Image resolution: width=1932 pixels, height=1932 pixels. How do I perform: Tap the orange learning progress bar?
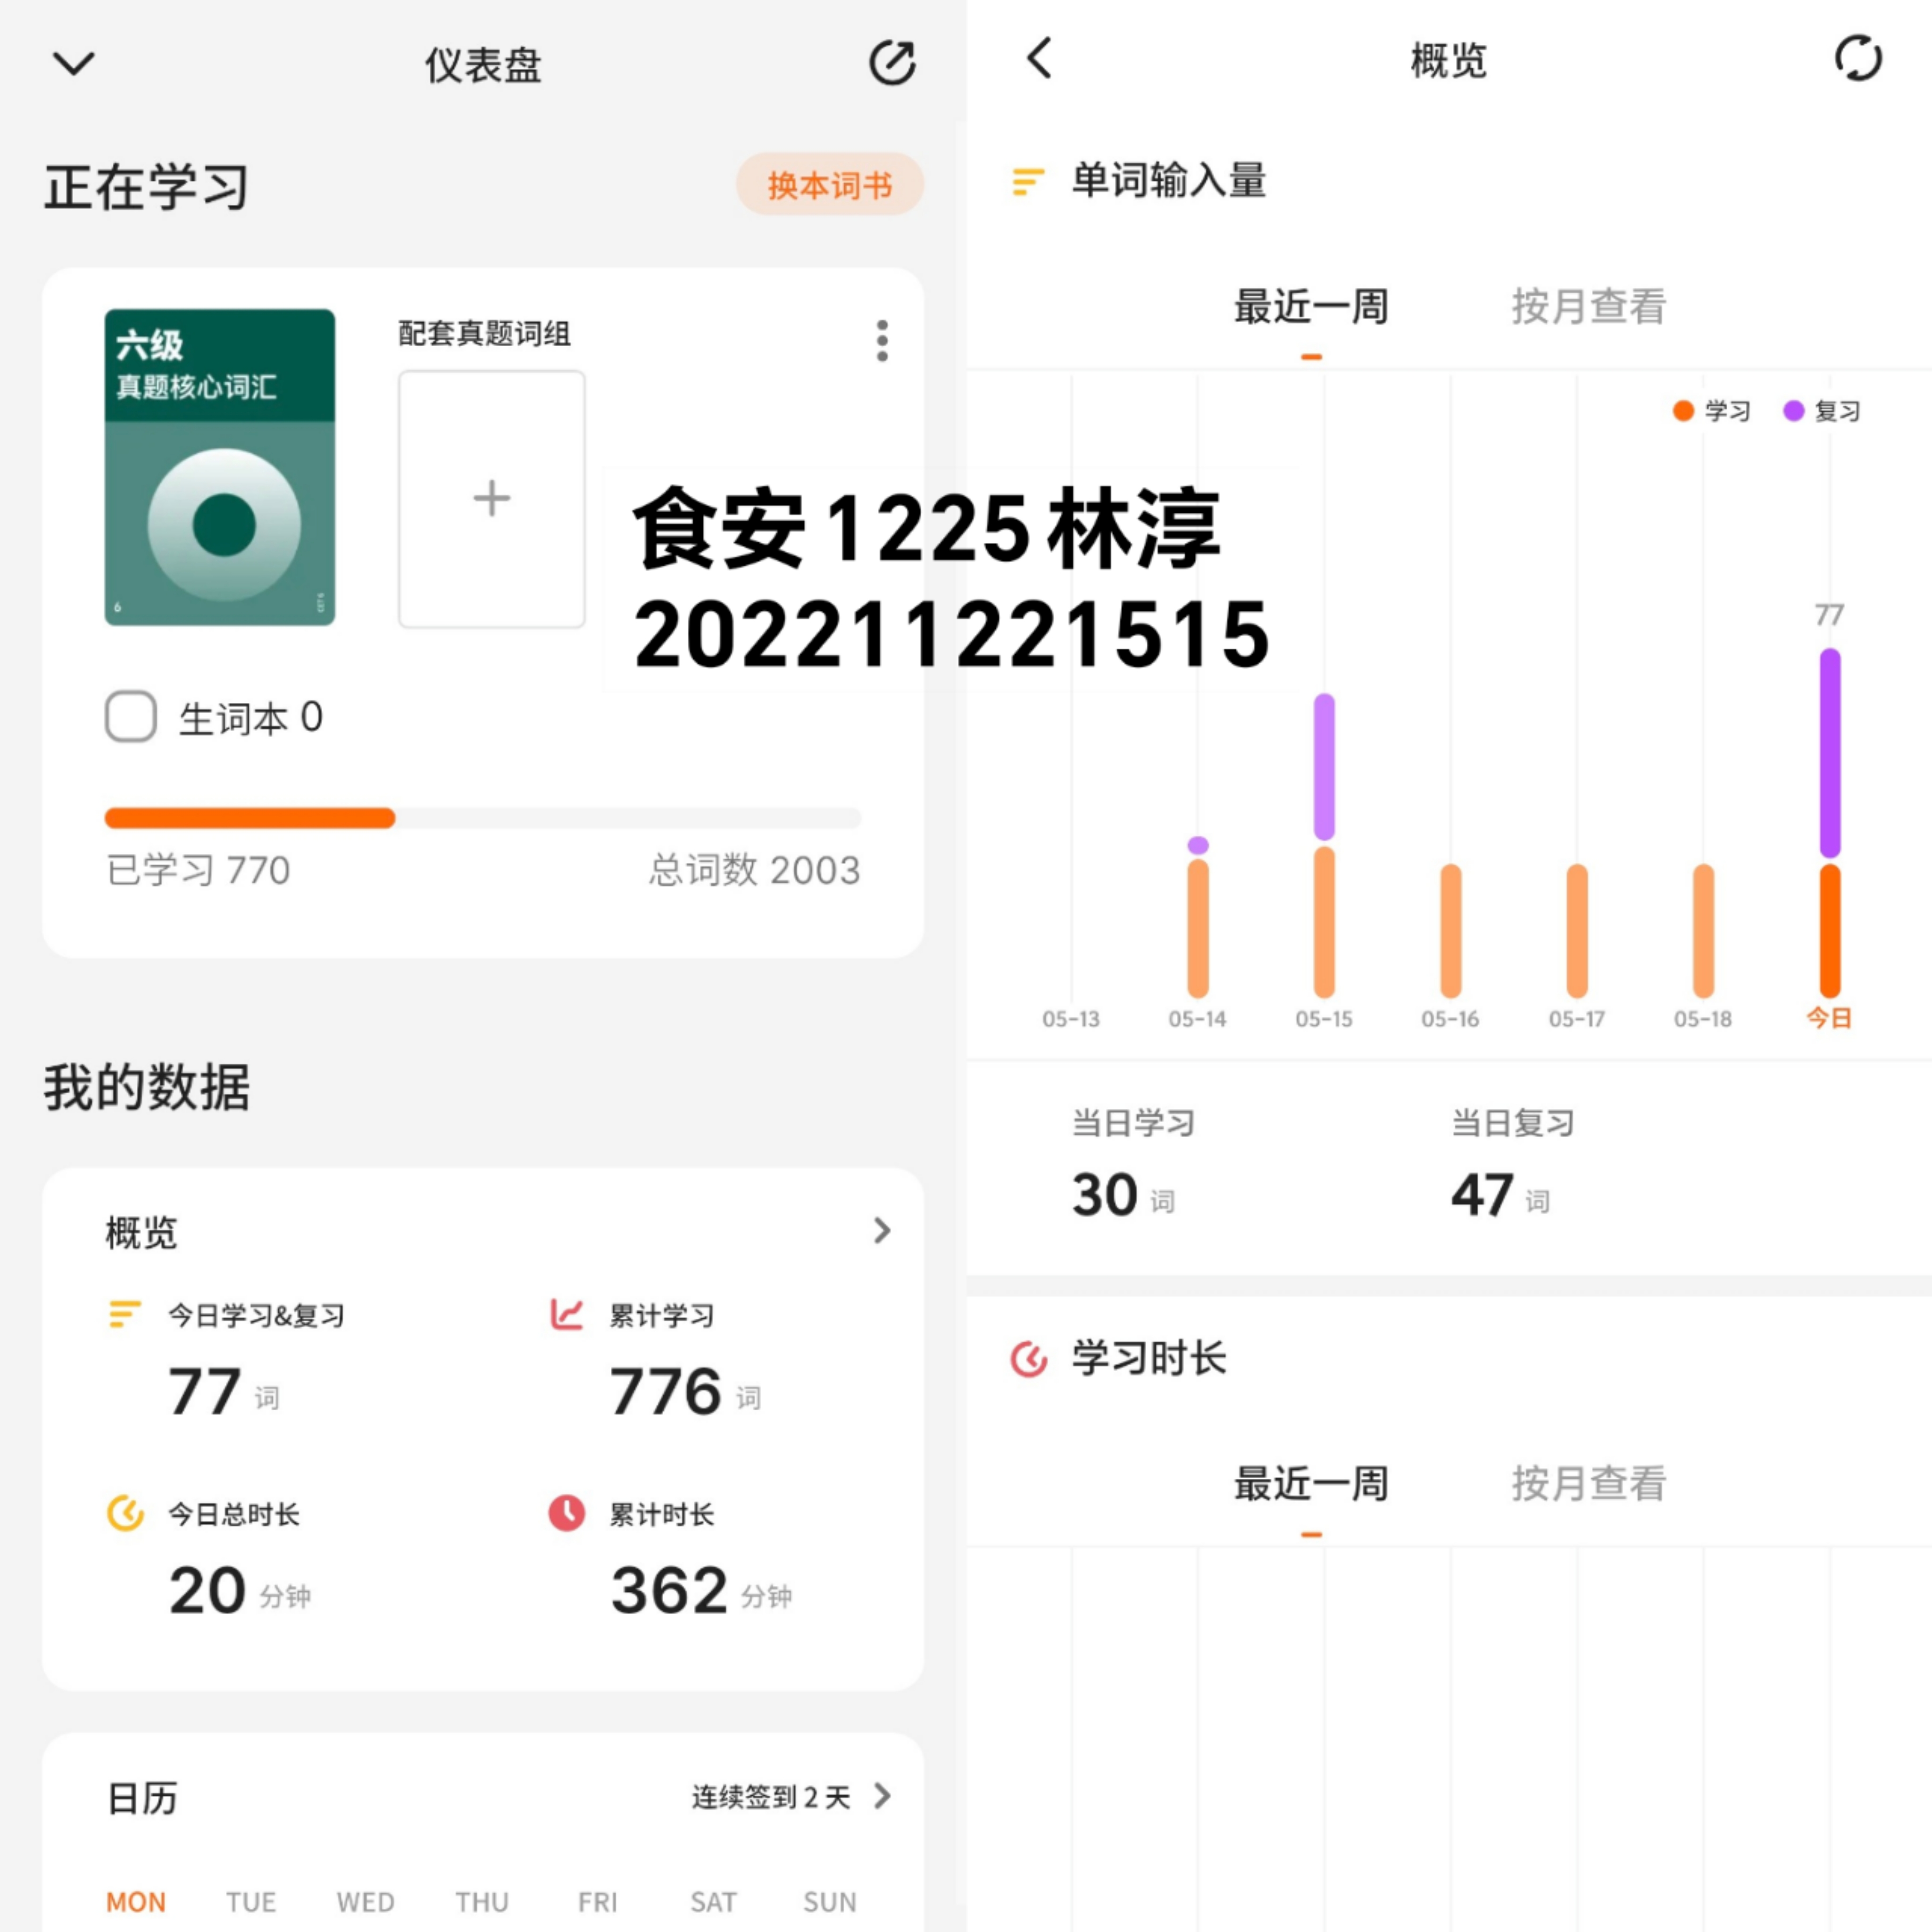[x=250, y=818]
